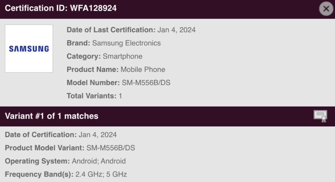The image size is (335, 182).
Task: Click the Operating System Android value
Action: 99,161
